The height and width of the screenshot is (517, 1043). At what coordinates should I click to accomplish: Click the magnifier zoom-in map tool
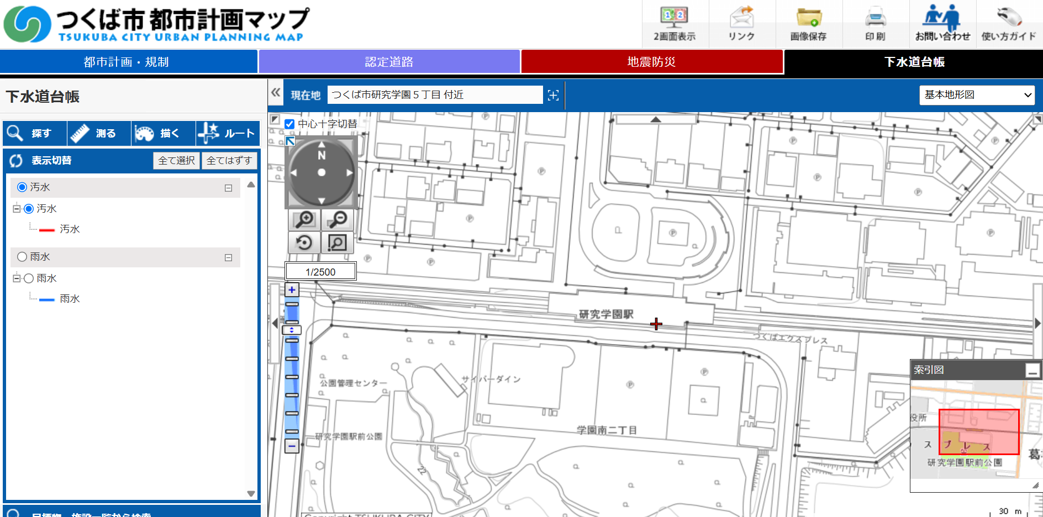pos(304,219)
